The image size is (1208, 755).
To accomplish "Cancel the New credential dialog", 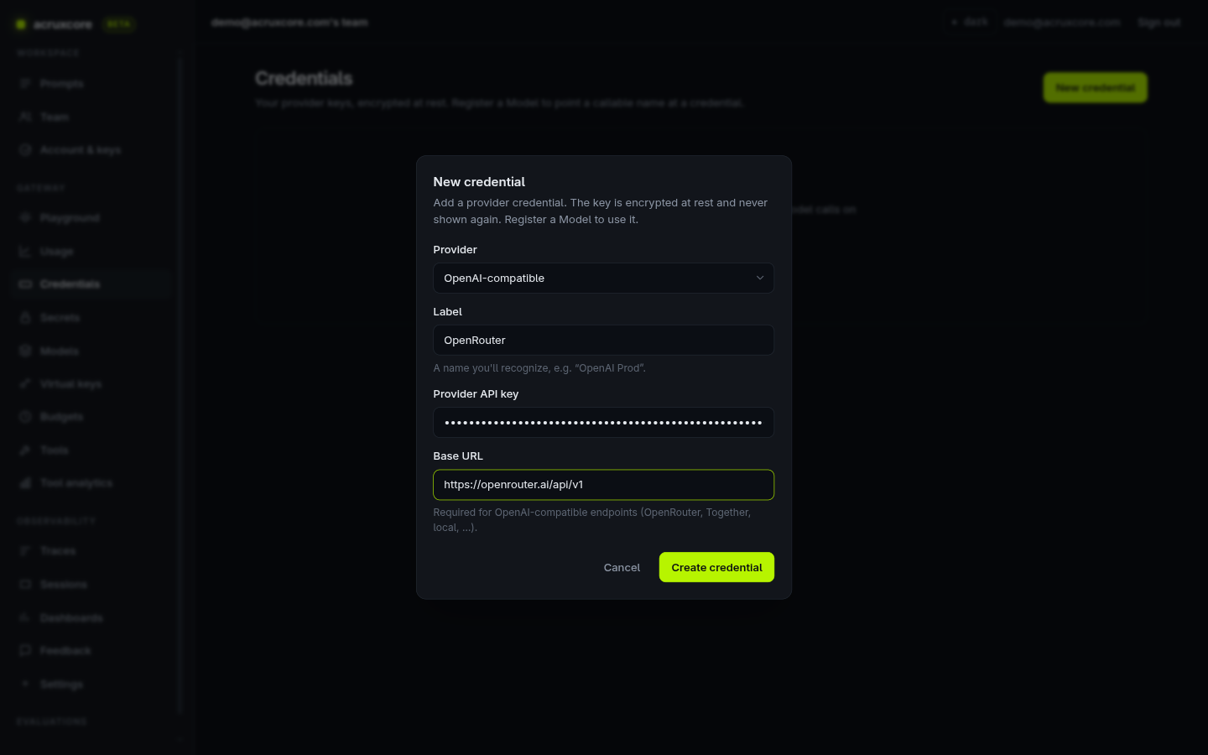I will [622, 568].
